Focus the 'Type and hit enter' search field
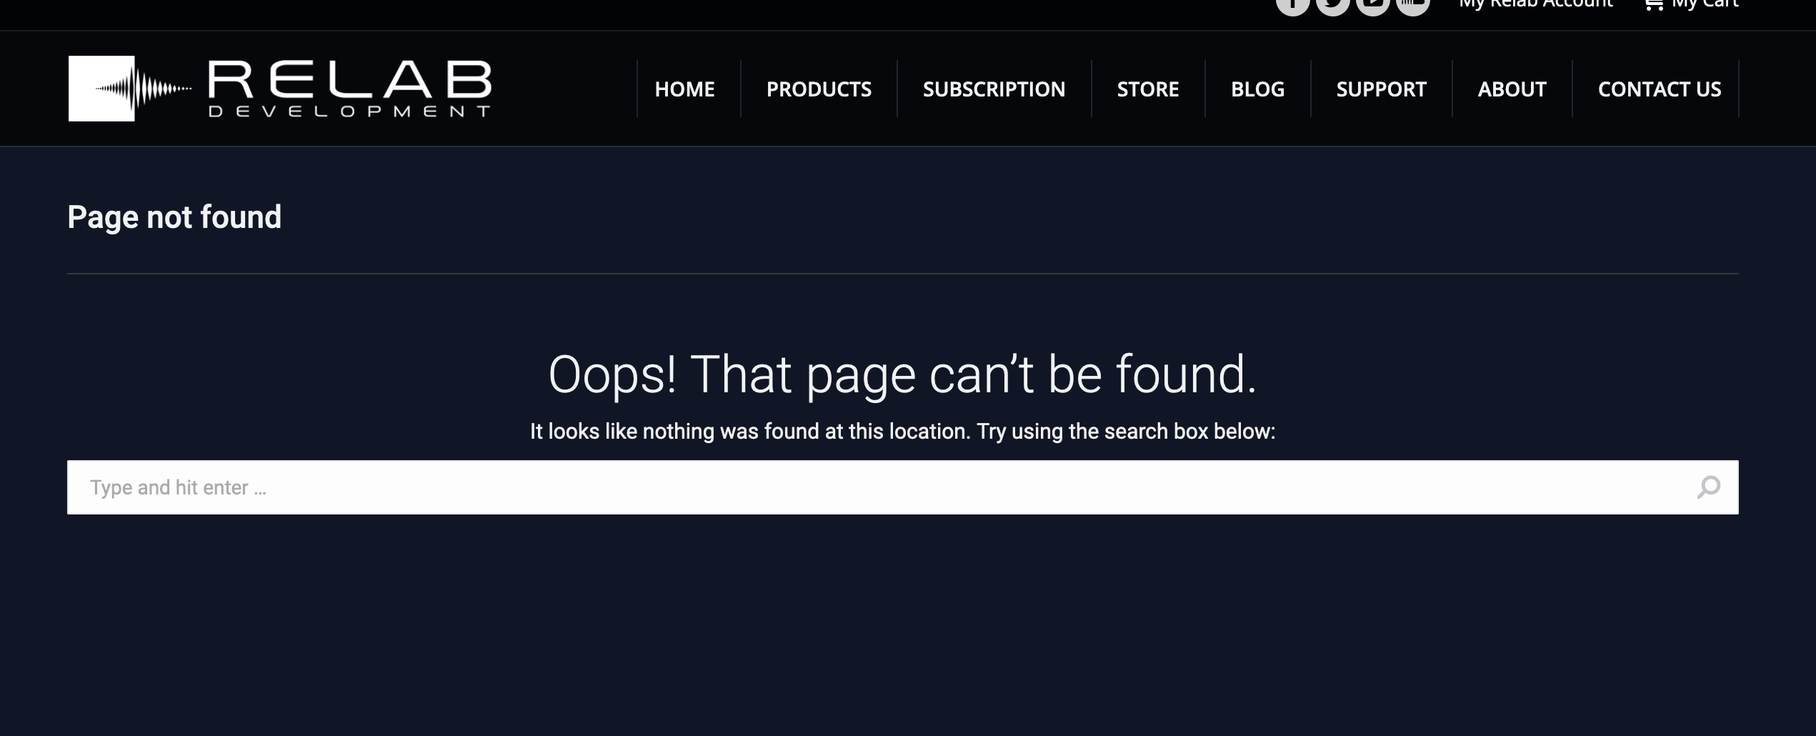The width and height of the screenshot is (1816, 736). point(902,487)
